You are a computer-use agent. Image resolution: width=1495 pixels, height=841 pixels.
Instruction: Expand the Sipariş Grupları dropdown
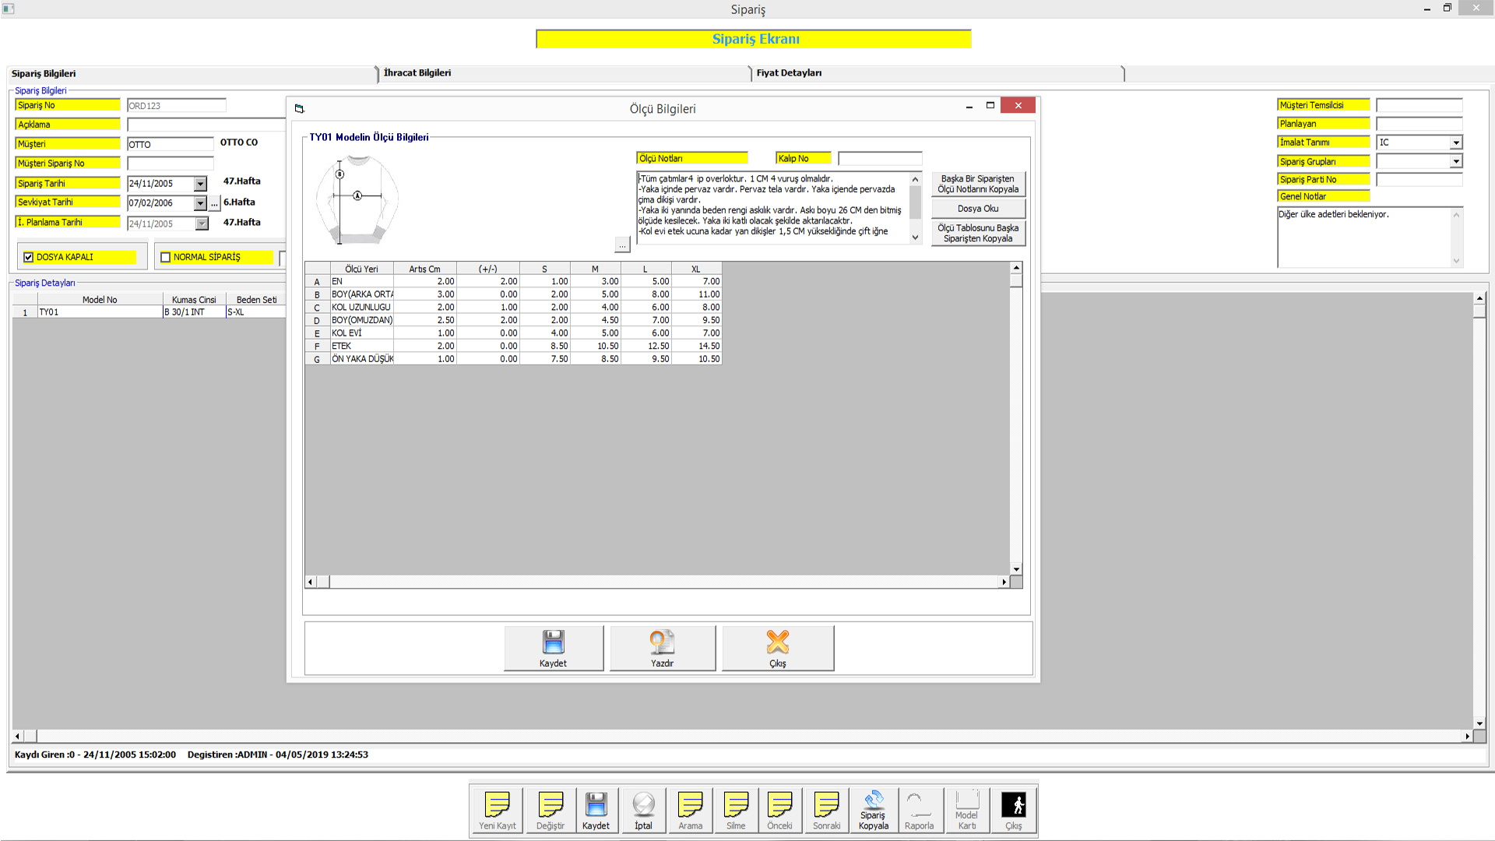[1455, 161]
